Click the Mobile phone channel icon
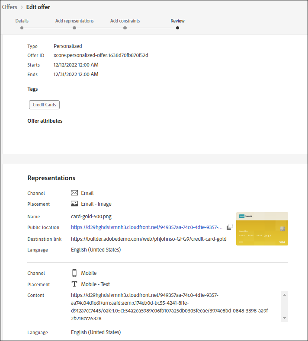The width and height of the screenshot is (308, 341). pyautogui.click(x=74, y=273)
